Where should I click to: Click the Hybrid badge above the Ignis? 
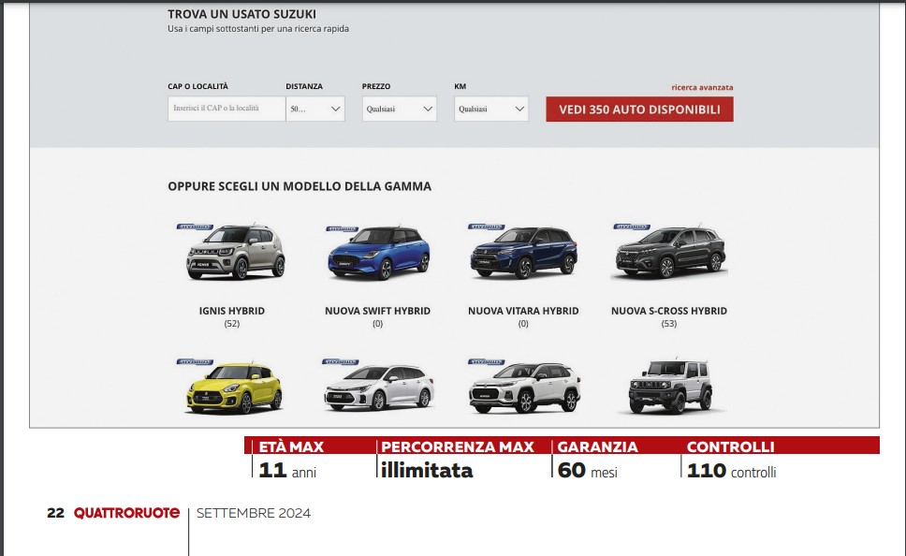(195, 227)
